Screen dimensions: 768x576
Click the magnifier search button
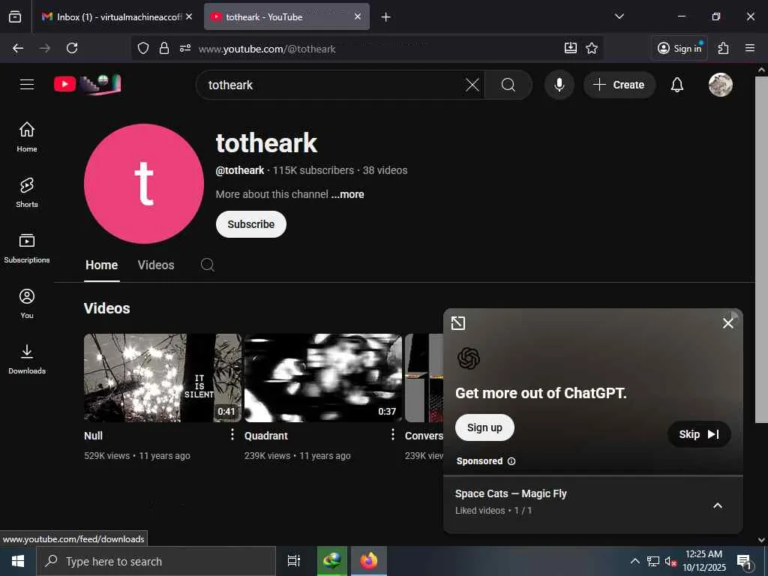pos(508,85)
